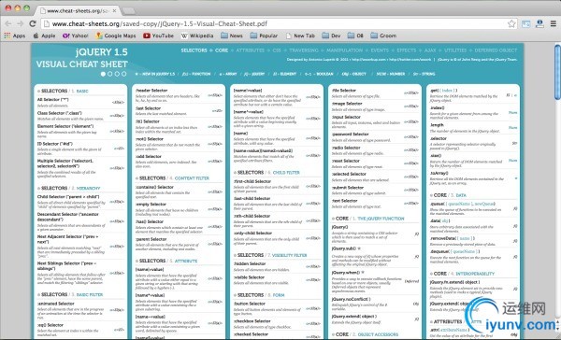Click the user profile extension icon
The height and width of the screenshot is (340, 561).
coord(539,23)
